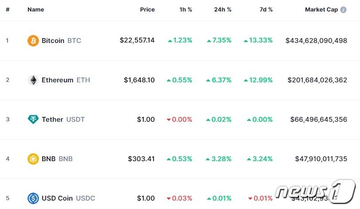Click the USD Coin blue icon
Viewport: 360px width, 209px height.
[33, 198]
